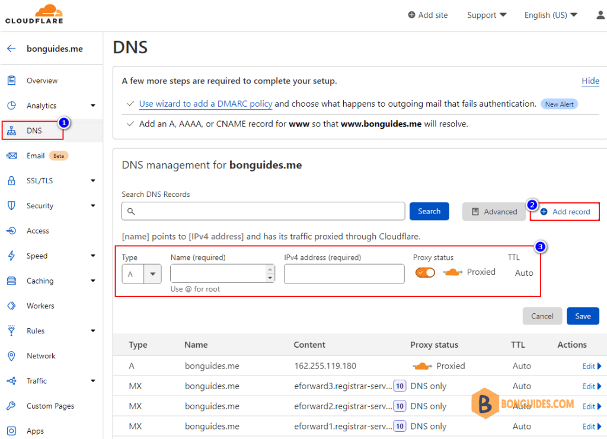Save the new DNS record

[583, 316]
